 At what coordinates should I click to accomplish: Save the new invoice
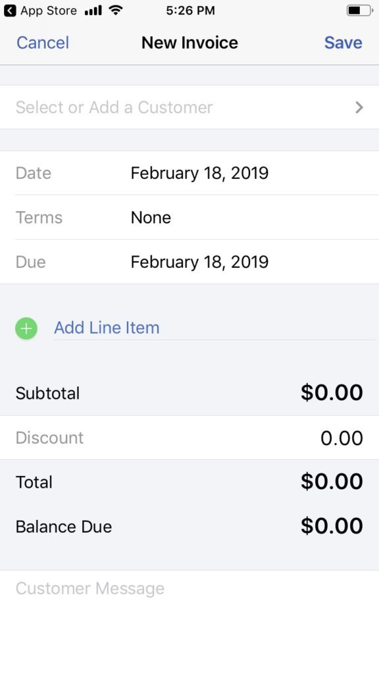coord(343,43)
